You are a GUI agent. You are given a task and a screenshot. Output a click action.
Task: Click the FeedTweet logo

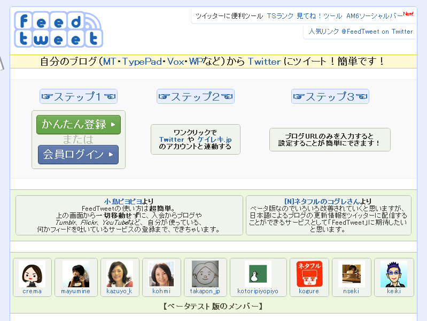59,29
